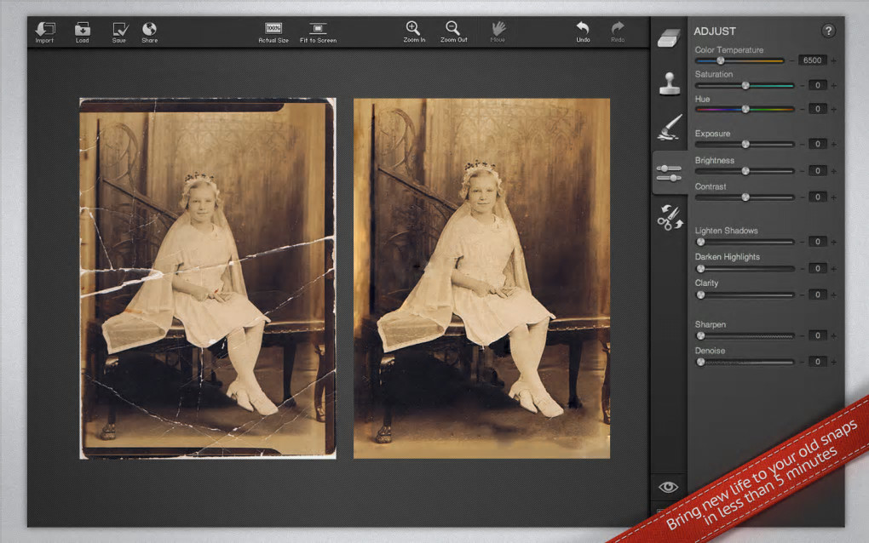Click the Saturation slider handle
This screenshot has width=869, height=543.
coord(745,85)
